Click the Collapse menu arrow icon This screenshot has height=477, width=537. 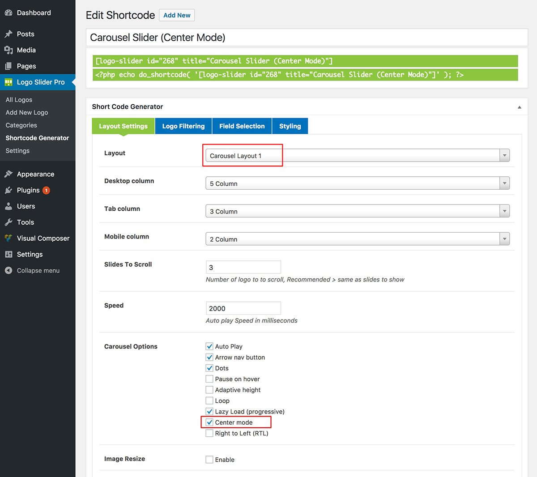[8, 270]
